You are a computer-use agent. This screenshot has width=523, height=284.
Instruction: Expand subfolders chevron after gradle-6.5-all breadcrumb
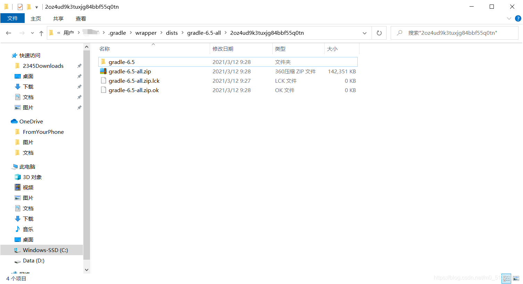coord(226,33)
